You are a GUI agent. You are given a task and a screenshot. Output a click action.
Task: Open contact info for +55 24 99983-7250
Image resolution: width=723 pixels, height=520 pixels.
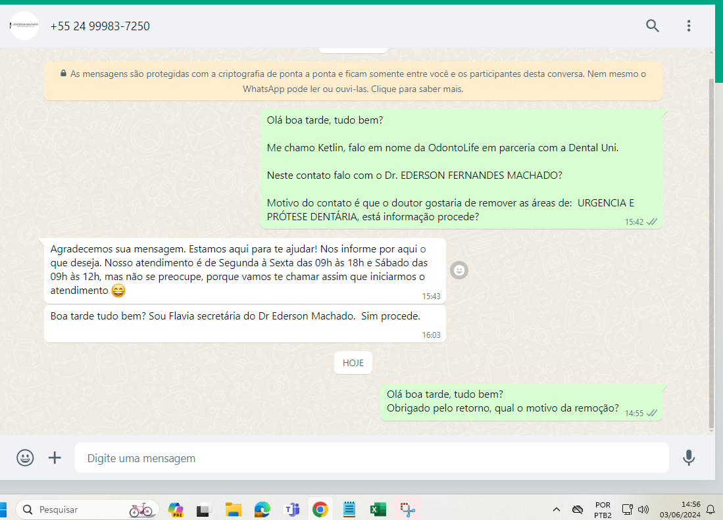click(100, 26)
